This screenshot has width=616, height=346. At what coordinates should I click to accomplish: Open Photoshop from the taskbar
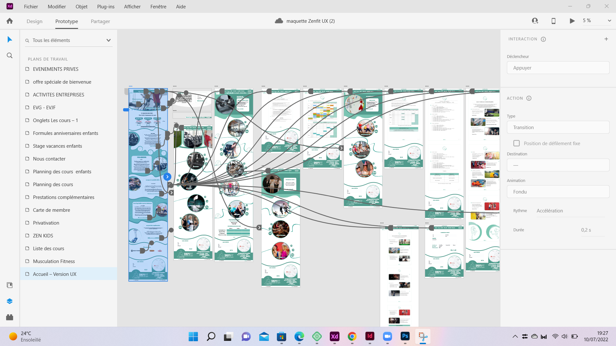[405, 336]
